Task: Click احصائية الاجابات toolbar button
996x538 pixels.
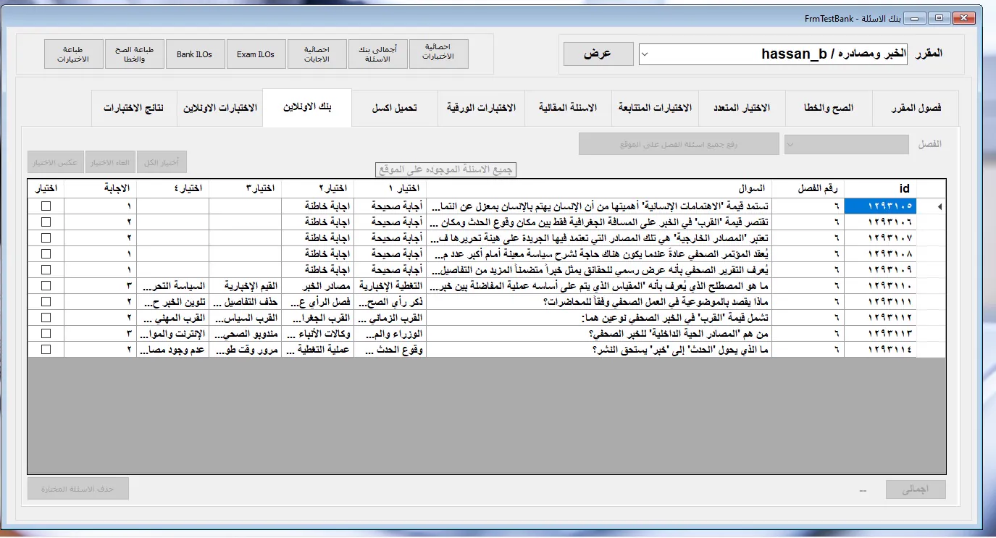Action: click(x=317, y=54)
